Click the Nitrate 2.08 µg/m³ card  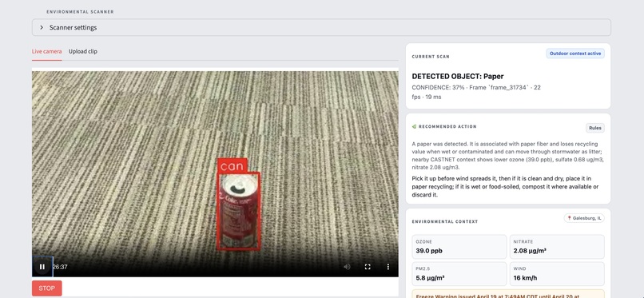click(x=557, y=247)
